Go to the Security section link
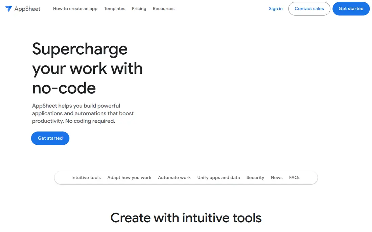 point(255,178)
